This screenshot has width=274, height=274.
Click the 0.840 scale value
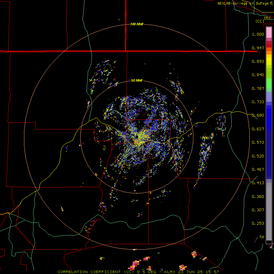(258, 75)
